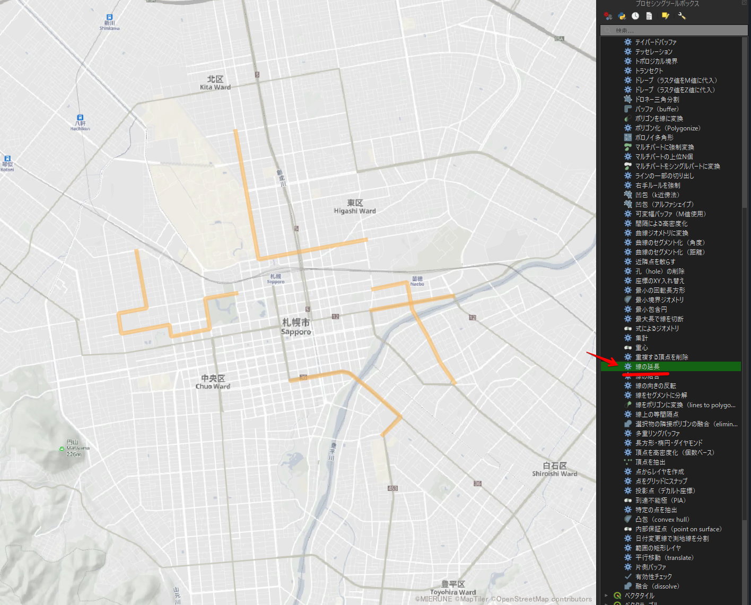Select the 最小境界ジオメトリ tool icon
This screenshot has width=751, height=605.
(628, 300)
